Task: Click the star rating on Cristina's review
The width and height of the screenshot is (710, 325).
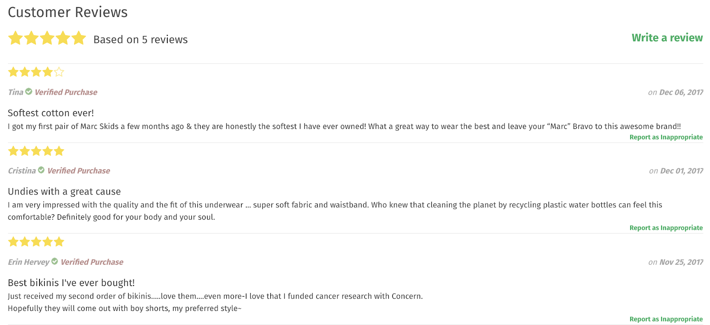Action: point(36,151)
